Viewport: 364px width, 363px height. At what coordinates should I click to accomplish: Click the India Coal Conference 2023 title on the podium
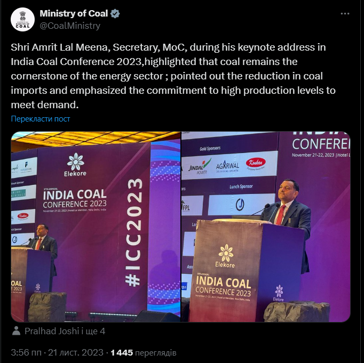click(x=223, y=286)
